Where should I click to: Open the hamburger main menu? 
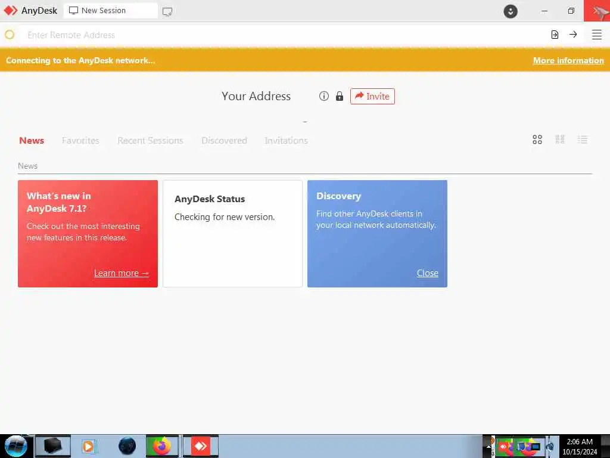pyautogui.click(x=597, y=35)
